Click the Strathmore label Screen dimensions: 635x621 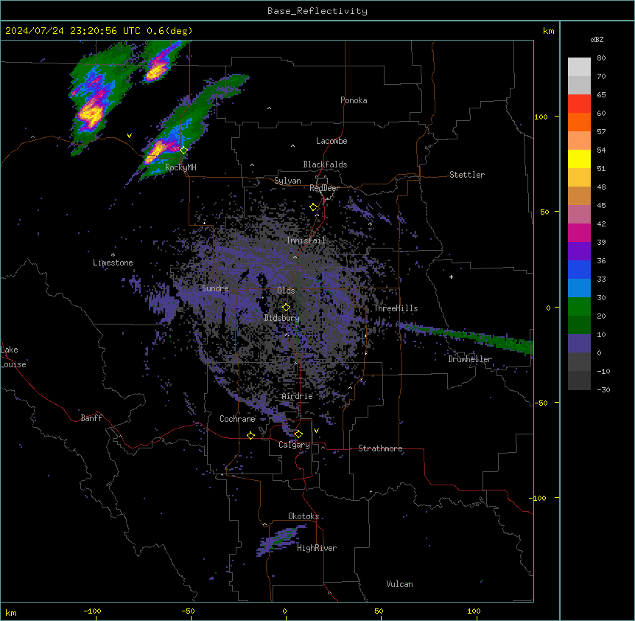380,448
